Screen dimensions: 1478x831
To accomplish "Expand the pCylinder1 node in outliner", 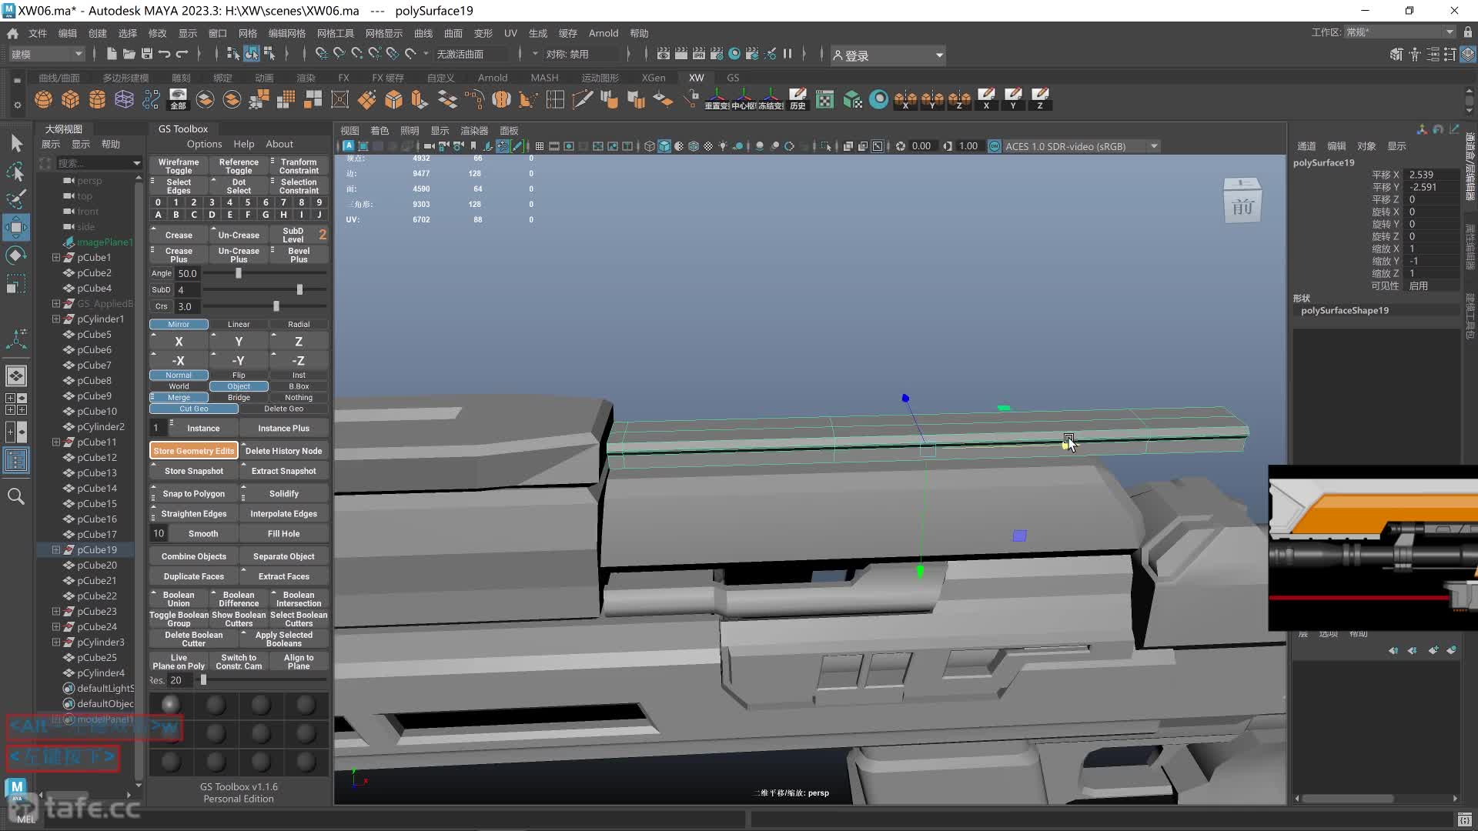I will [56, 319].
